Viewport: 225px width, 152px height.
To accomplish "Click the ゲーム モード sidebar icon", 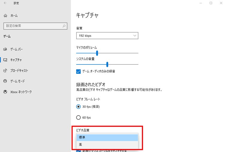I will pyautogui.click(x=5, y=81).
